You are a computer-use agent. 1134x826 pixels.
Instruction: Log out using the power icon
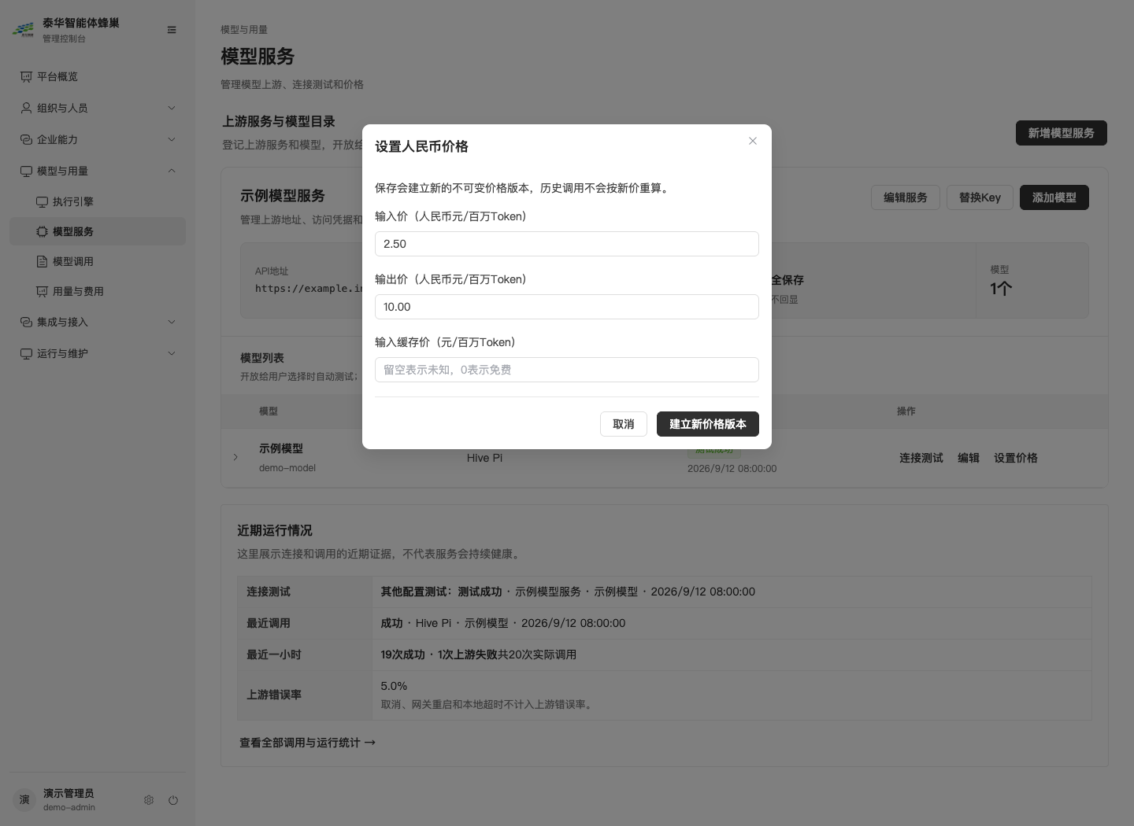pyautogui.click(x=173, y=800)
